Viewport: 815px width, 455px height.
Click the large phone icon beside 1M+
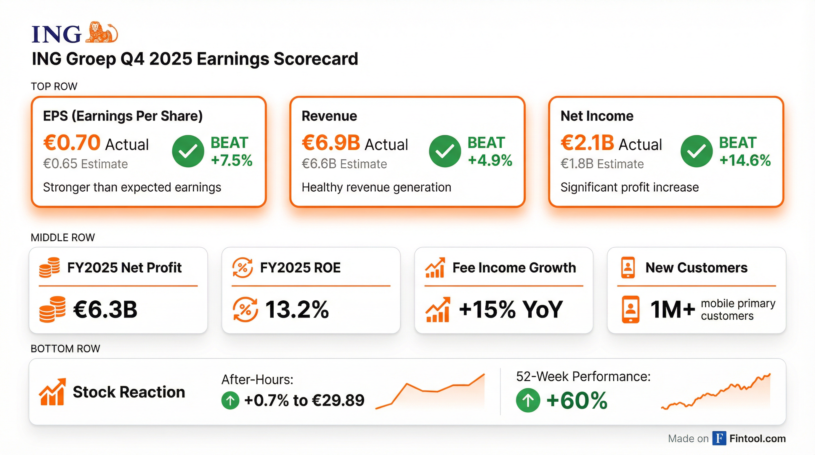(x=630, y=310)
